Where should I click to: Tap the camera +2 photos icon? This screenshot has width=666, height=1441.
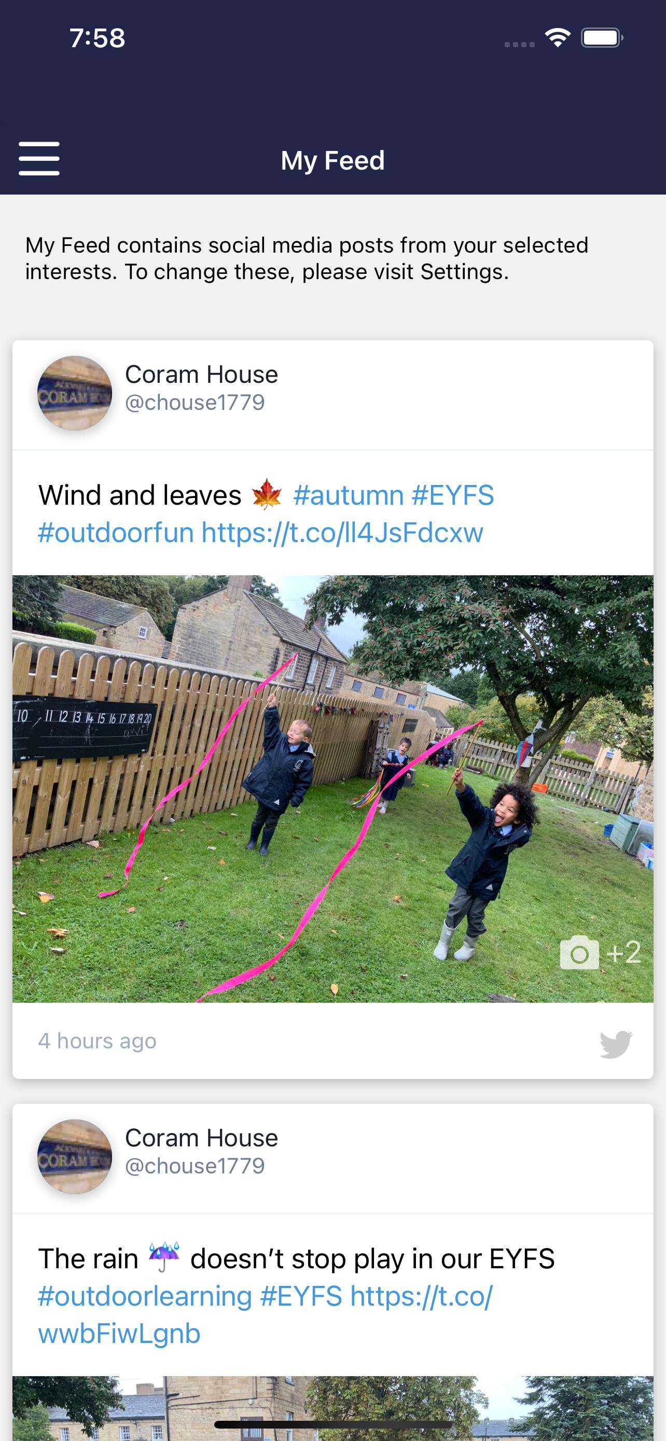click(600, 952)
